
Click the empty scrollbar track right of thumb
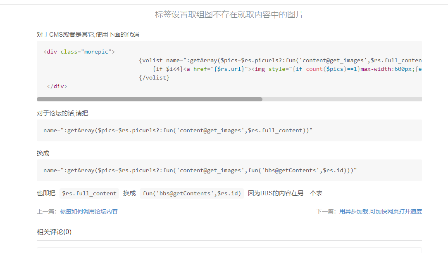click(342, 99)
